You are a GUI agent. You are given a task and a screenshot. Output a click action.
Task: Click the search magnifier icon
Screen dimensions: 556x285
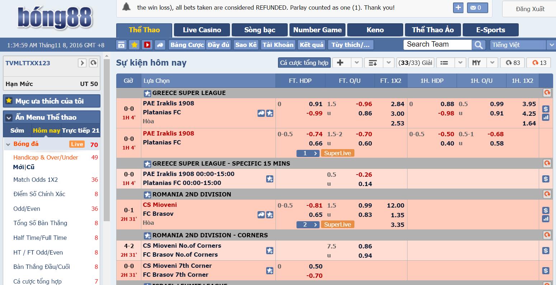coord(479,45)
